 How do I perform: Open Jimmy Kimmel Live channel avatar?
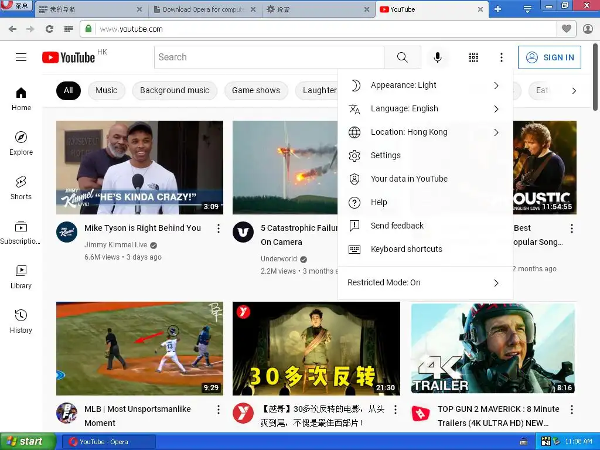pyautogui.click(x=67, y=232)
